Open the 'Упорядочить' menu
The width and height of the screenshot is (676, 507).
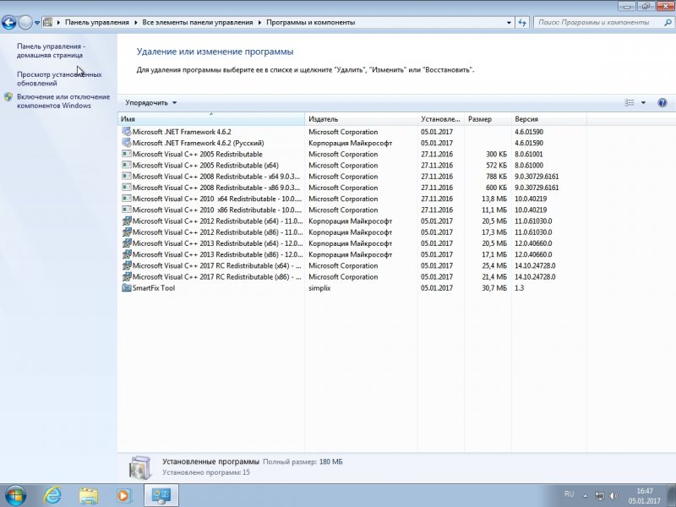coord(151,102)
